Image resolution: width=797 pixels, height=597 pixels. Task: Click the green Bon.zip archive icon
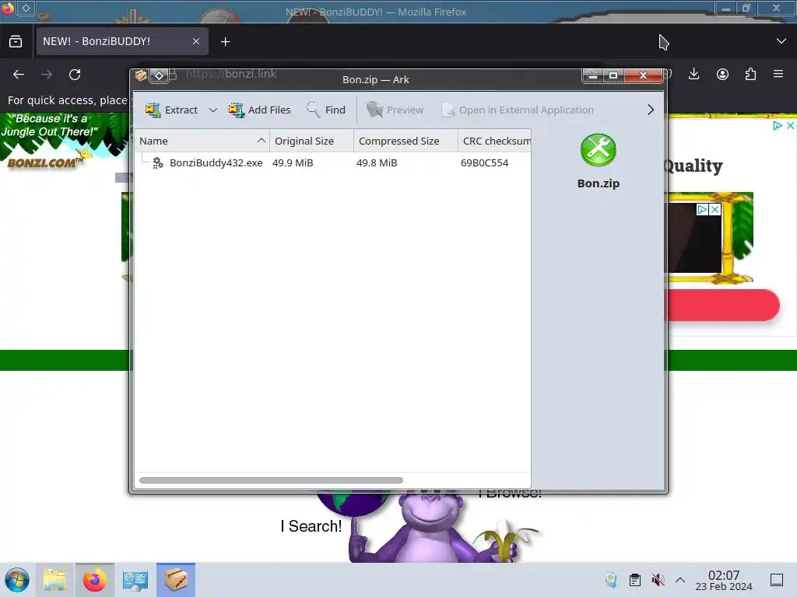point(599,150)
